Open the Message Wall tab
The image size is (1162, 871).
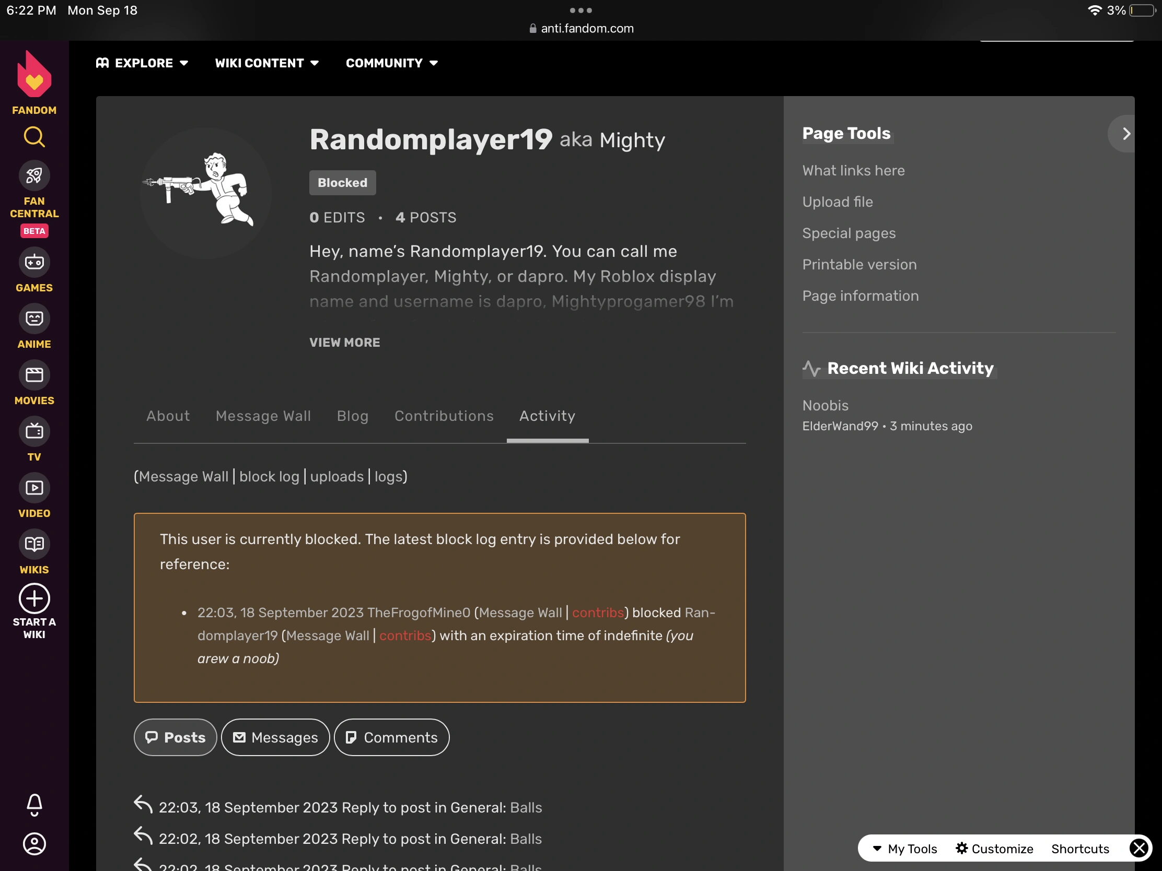(263, 416)
